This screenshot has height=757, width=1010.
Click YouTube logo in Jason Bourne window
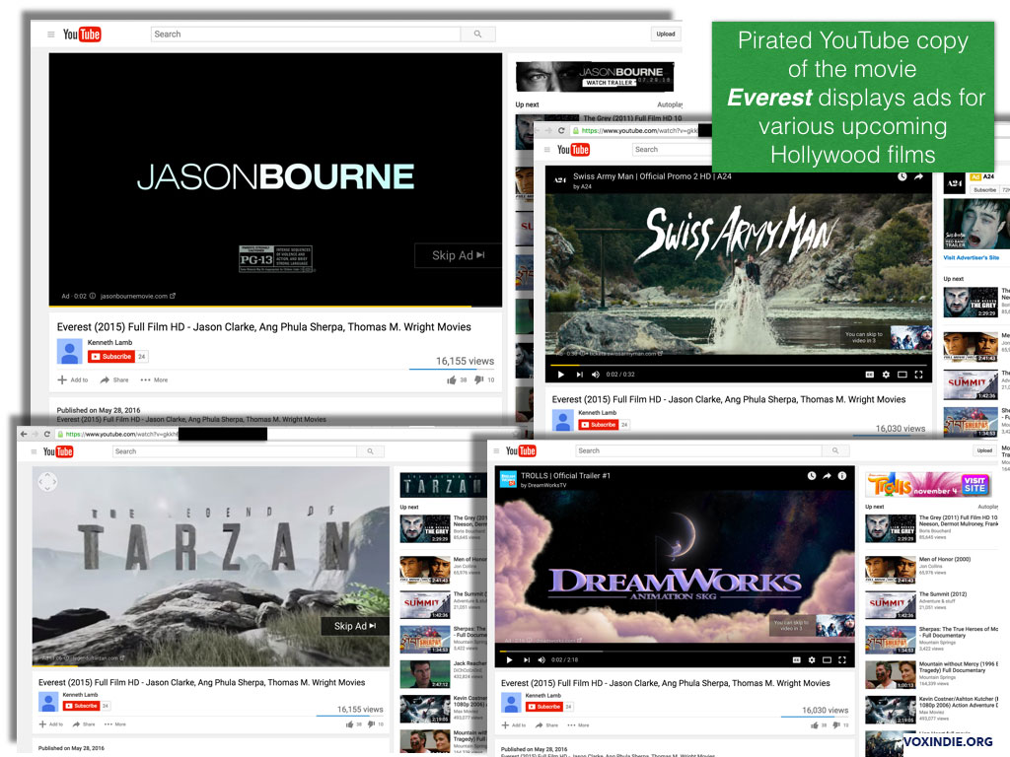82,34
